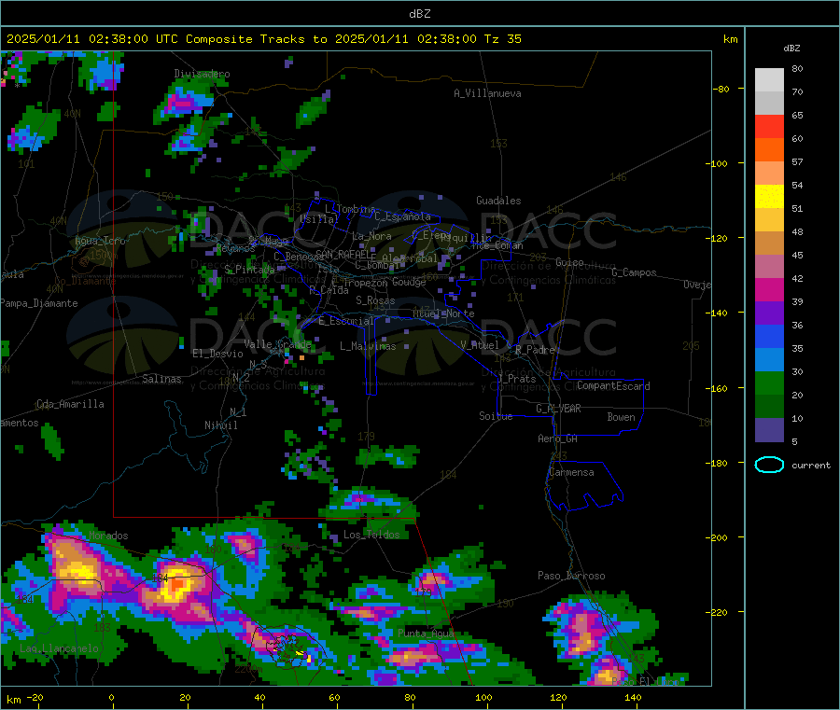This screenshot has height=710, width=840.
Task: Click the cyan 'current' track ellipse icon
Action: click(769, 465)
